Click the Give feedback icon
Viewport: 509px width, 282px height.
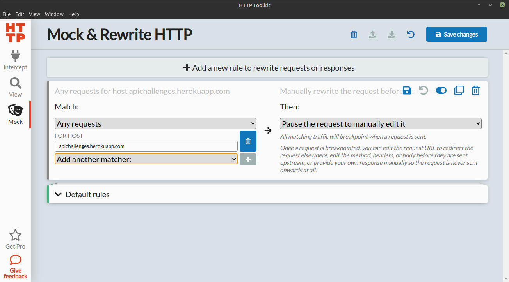(16, 259)
